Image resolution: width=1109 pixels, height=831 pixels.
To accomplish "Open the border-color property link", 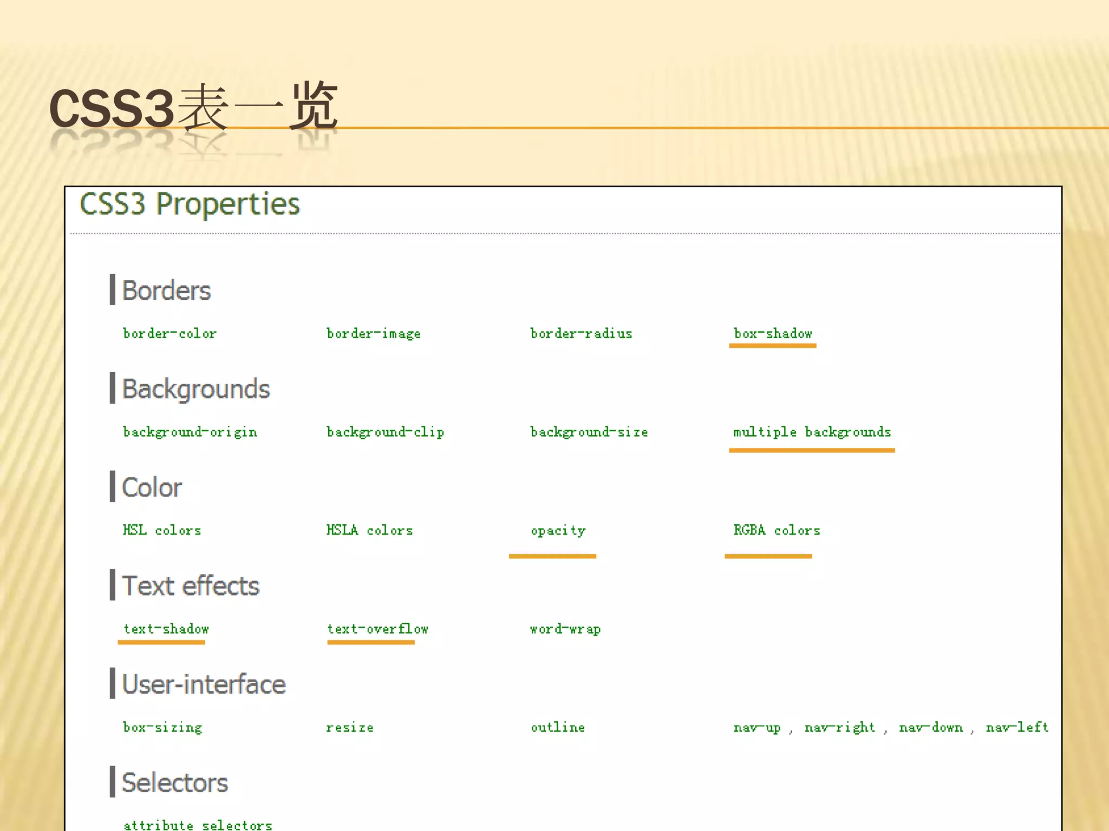I will tap(169, 333).
